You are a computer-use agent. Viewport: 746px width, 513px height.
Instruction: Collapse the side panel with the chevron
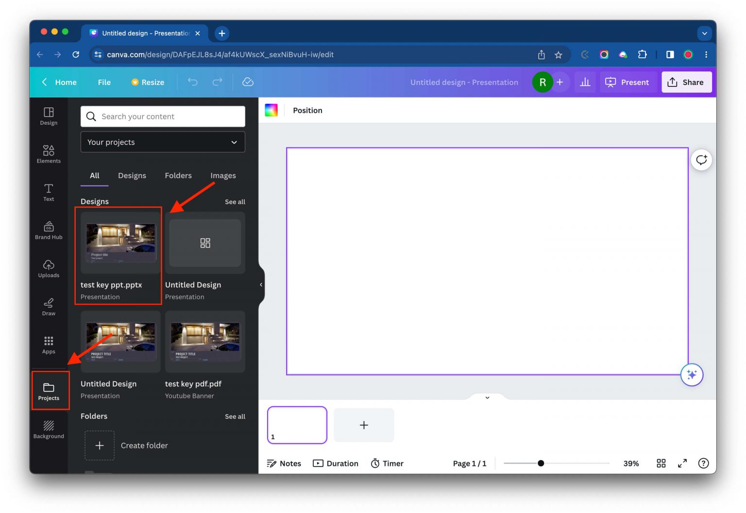click(x=261, y=284)
